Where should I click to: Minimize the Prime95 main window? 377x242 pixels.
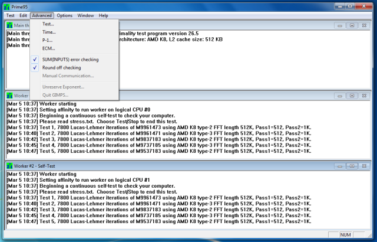[340, 6]
